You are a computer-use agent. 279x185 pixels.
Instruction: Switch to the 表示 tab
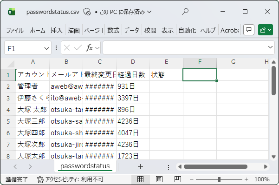(167, 30)
